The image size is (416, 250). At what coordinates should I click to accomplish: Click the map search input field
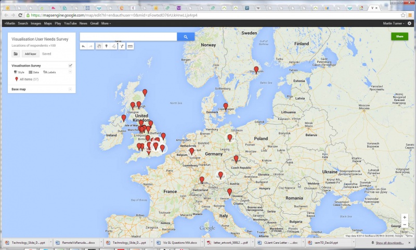128,36
